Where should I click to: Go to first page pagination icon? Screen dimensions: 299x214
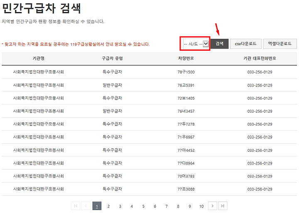[76, 206]
